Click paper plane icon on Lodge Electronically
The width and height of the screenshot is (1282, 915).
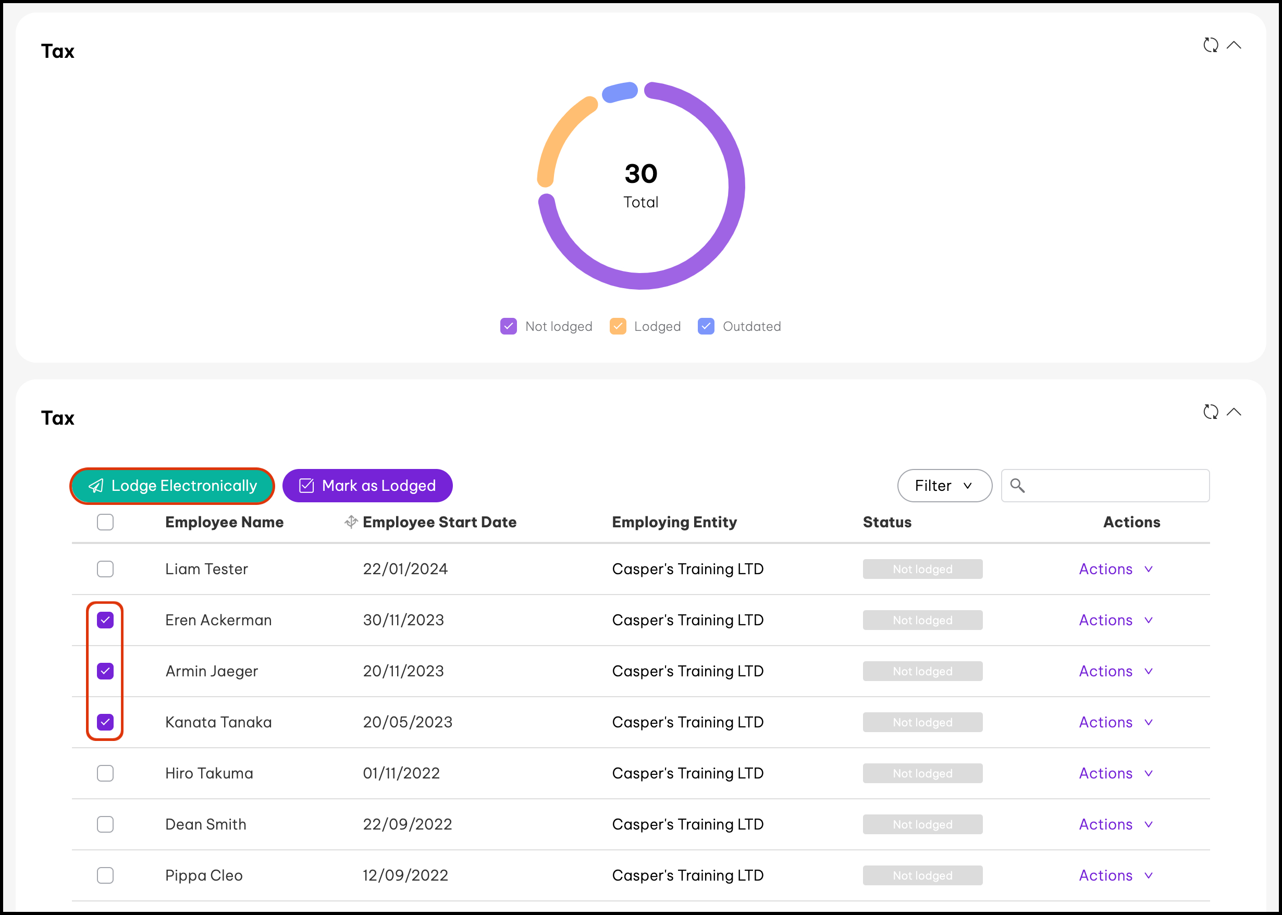coord(96,486)
